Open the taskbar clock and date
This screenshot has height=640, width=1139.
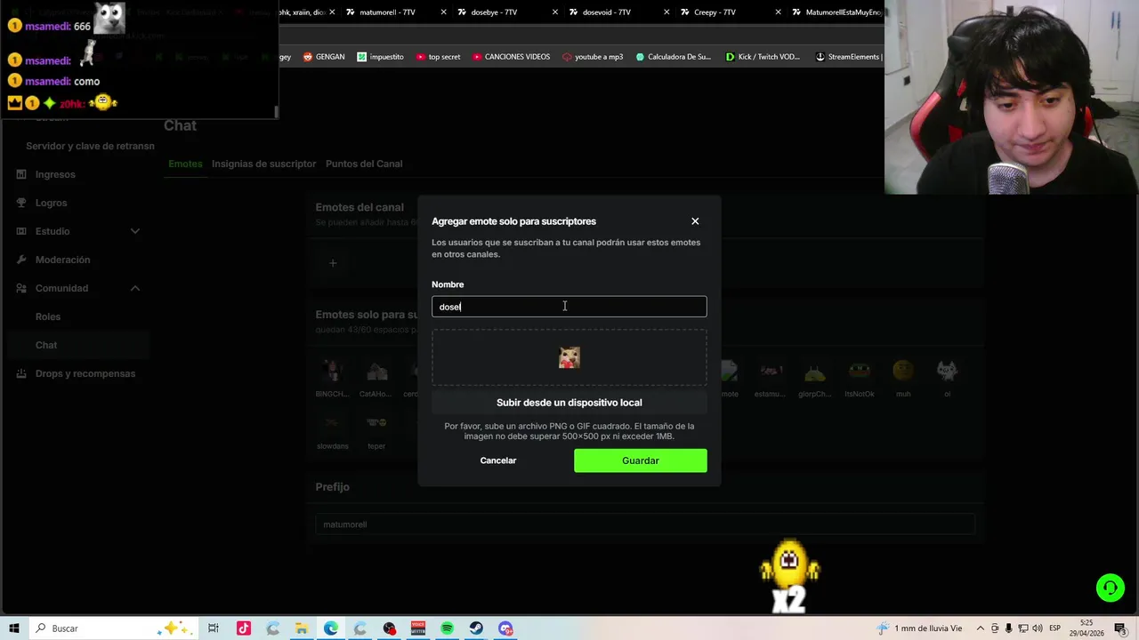click(1087, 628)
